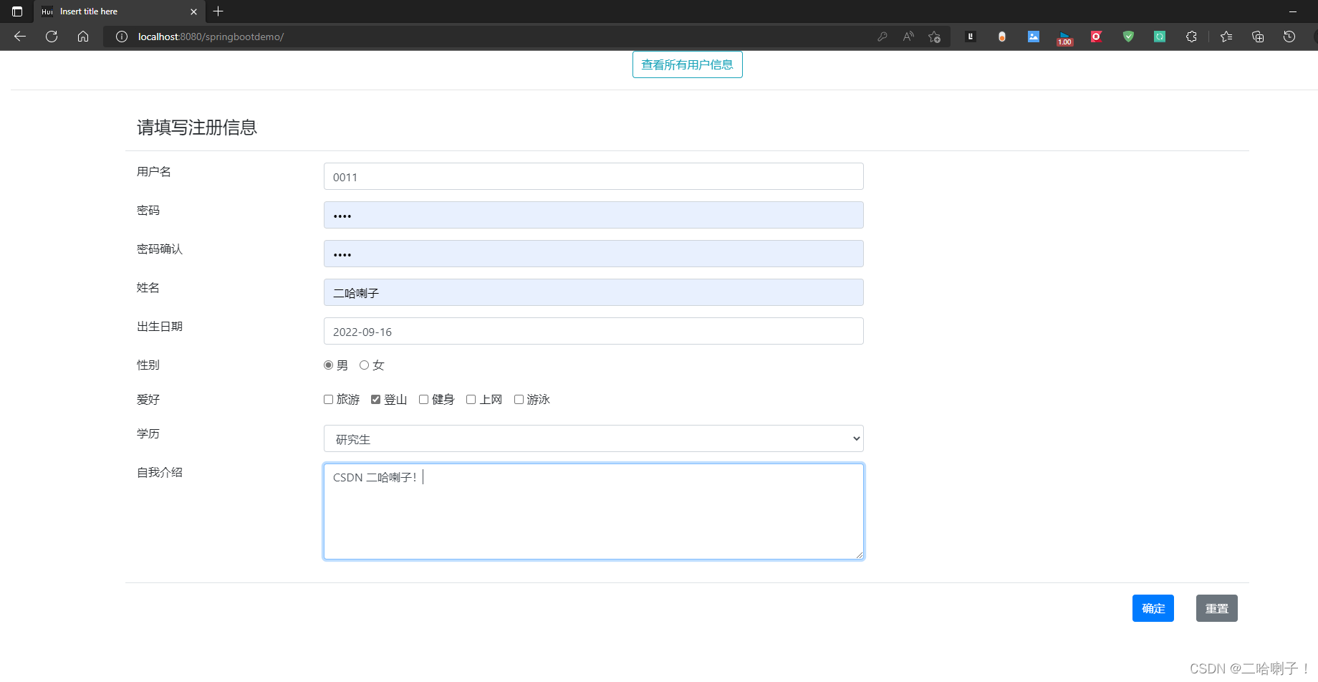The width and height of the screenshot is (1318, 682).
Task: Clear the form with 重置 button
Action: 1216,608
